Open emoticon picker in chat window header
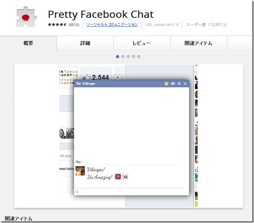 167,84
